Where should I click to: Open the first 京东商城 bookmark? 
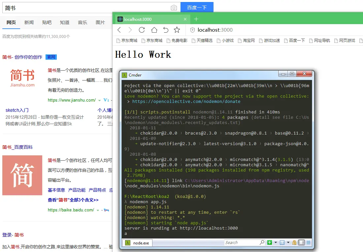click(127, 41)
